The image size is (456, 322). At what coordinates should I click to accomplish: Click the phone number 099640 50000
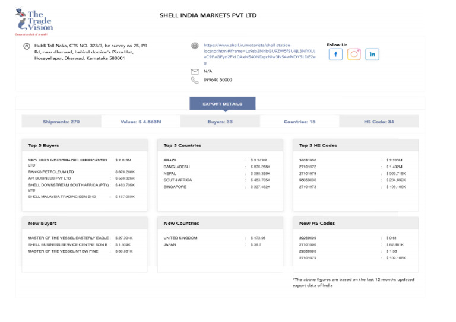[218, 80]
